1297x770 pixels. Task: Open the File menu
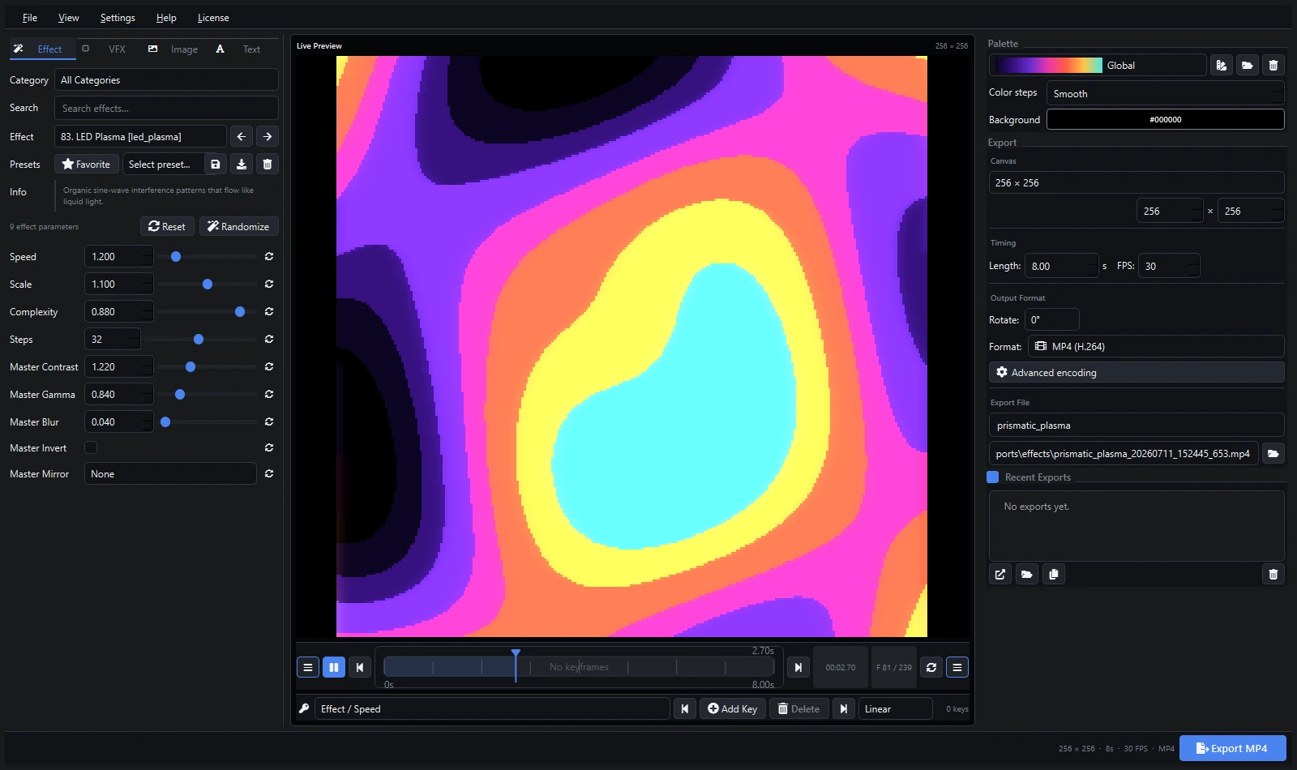pos(30,17)
